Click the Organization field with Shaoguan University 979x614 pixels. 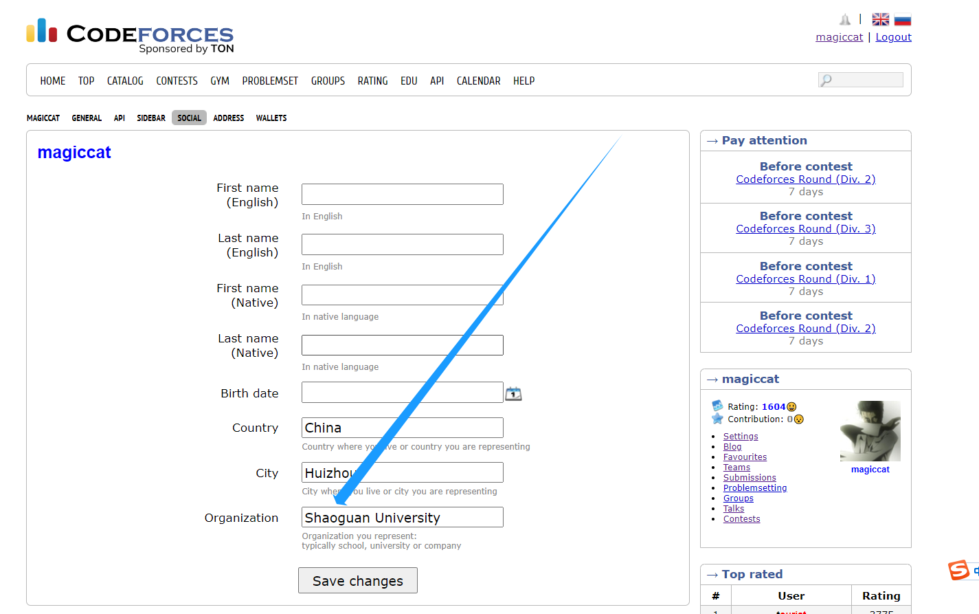(x=403, y=517)
